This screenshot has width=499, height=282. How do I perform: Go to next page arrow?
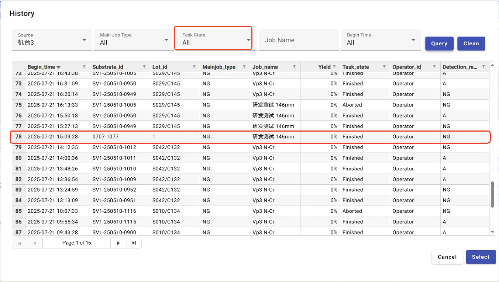(118, 243)
